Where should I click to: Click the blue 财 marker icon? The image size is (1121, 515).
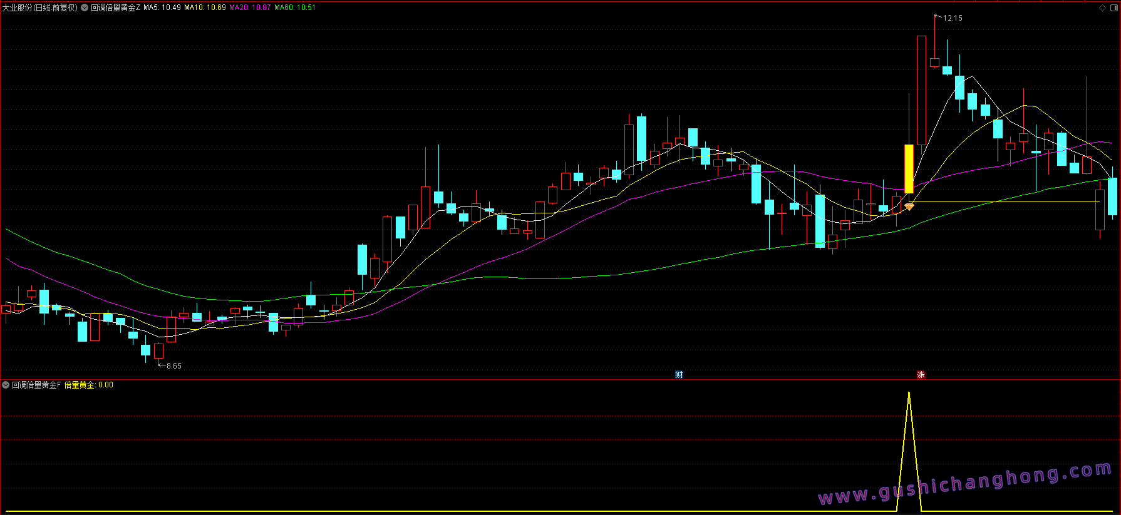click(679, 374)
